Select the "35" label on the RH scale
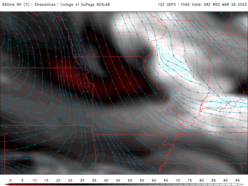This screenshot has height=186, width=248. coord(94,180)
